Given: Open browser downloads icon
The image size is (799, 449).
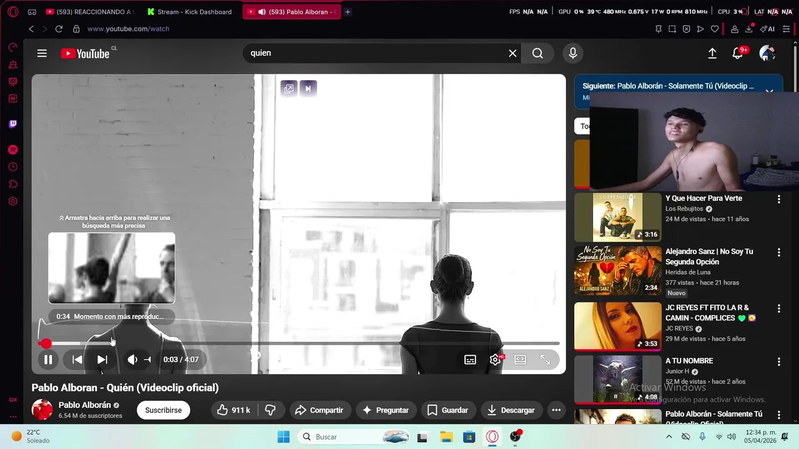Looking at the screenshot, I should point(749,29).
